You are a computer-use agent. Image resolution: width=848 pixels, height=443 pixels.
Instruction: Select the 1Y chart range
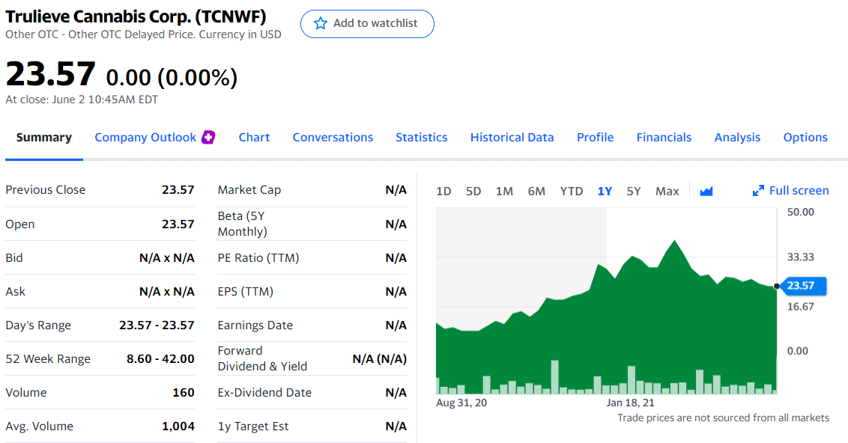605,192
